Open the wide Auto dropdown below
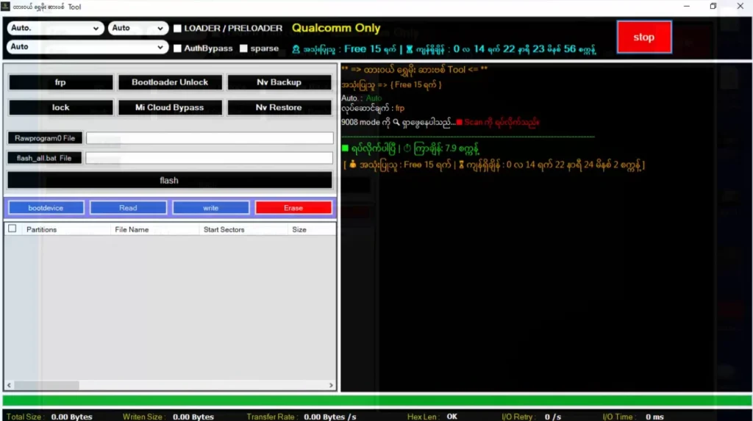Viewport: 753px width, 421px height. pos(88,47)
